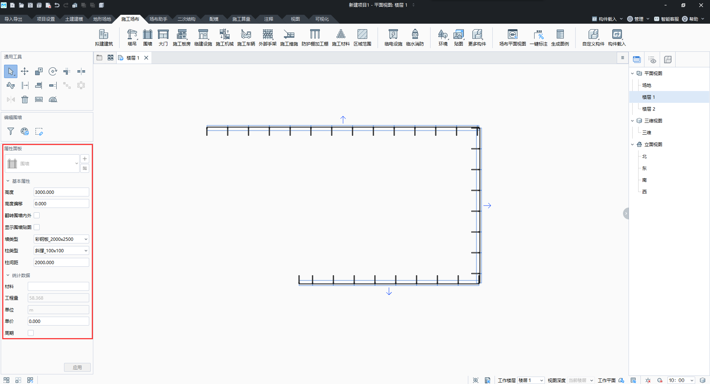
Task: Run 一键标注 one-click annotation
Action: point(538,37)
